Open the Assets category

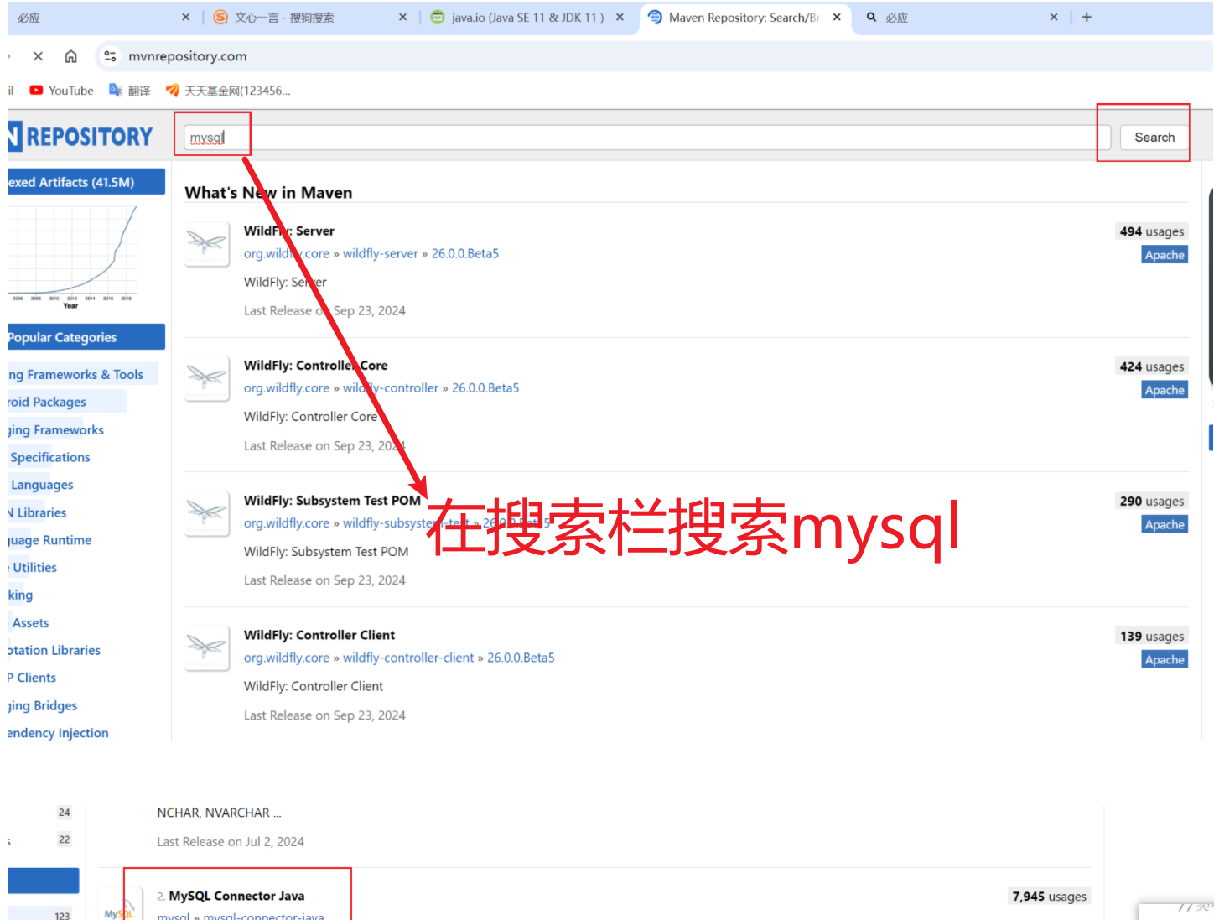(30, 623)
